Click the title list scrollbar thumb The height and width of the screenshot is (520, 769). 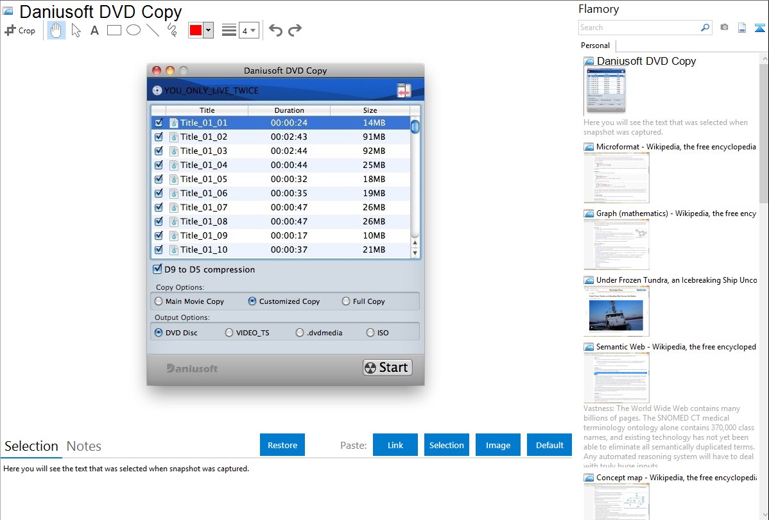[x=415, y=127]
